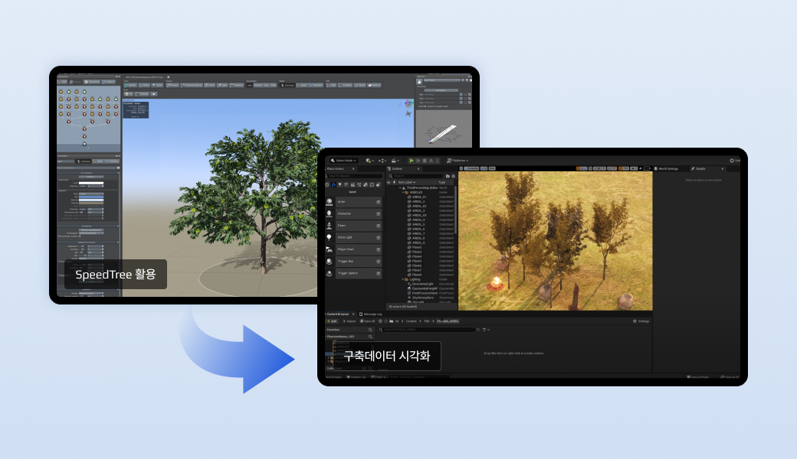Select the Basic category icon in Place Actors
This screenshot has width=797, height=459.
click(334, 184)
